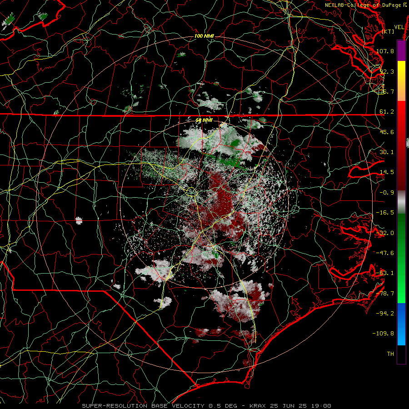409x409 pixels.
Task: Pick the yellow-orange segment of the color bar
Action: click(401, 81)
